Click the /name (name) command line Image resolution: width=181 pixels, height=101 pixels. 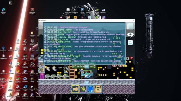coord(68,30)
